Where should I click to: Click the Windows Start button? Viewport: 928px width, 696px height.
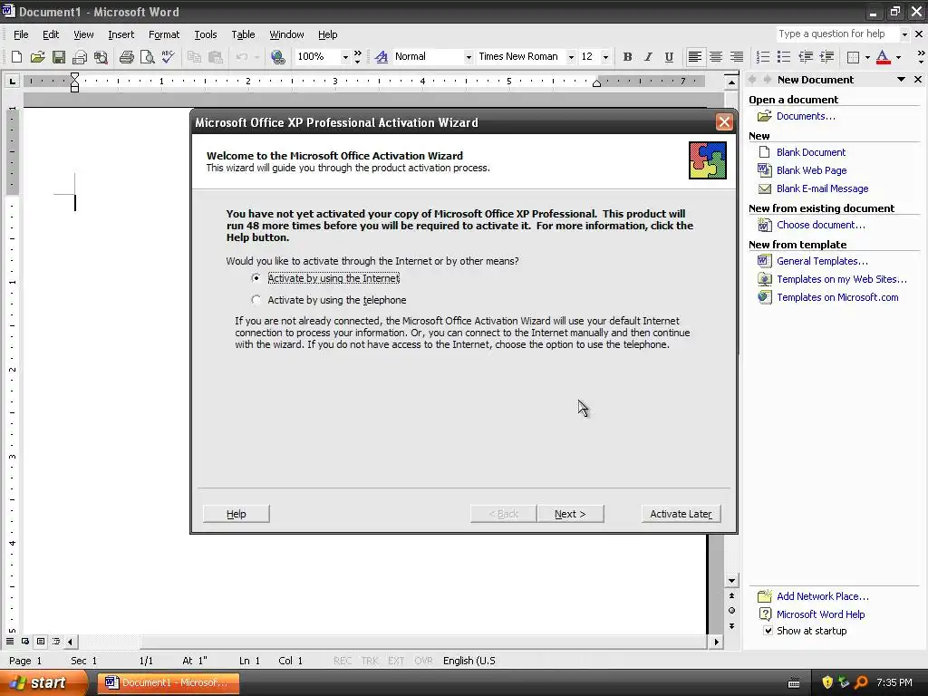click(x=43, y=682)
